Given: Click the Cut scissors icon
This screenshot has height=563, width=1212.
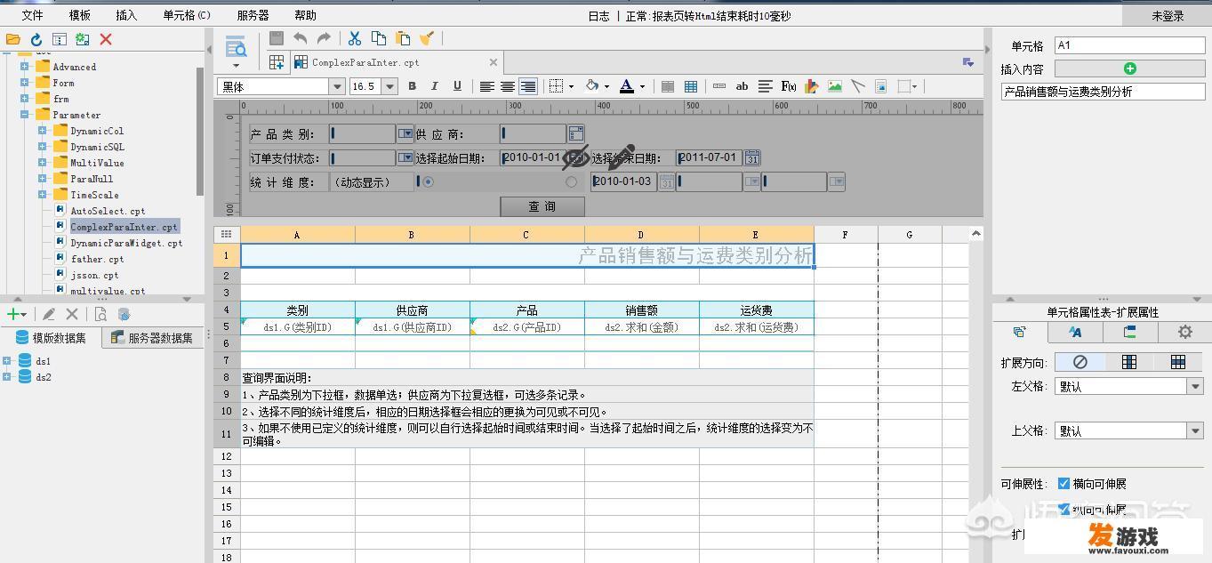Looking at the screenshot, I should [x=355, y=38].
